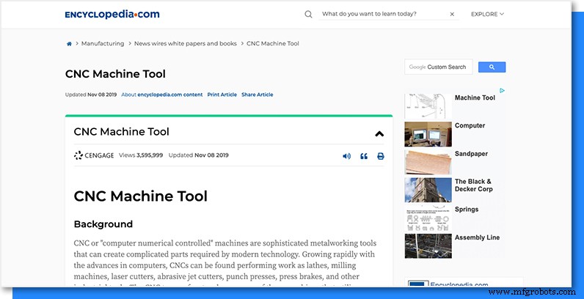Click the 'What do you want to learn' search field
The width and height of the screenshot is (584, 299).
pos(382,14)
